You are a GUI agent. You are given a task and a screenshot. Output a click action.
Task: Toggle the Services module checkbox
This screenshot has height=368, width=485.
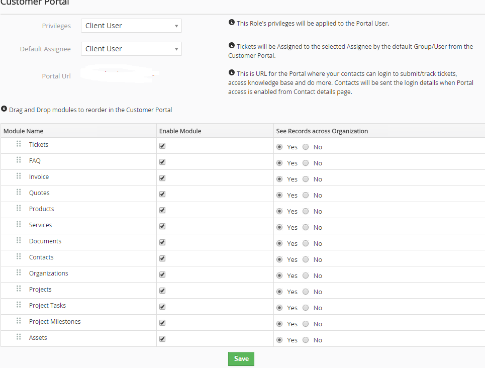pos(162,226)
